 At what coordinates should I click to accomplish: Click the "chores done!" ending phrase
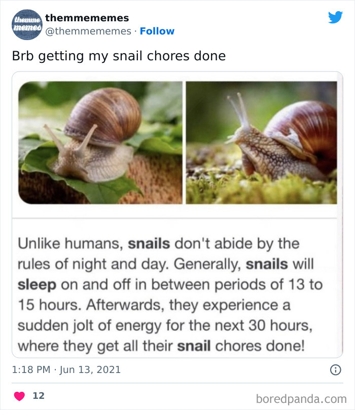coord(260,346)
